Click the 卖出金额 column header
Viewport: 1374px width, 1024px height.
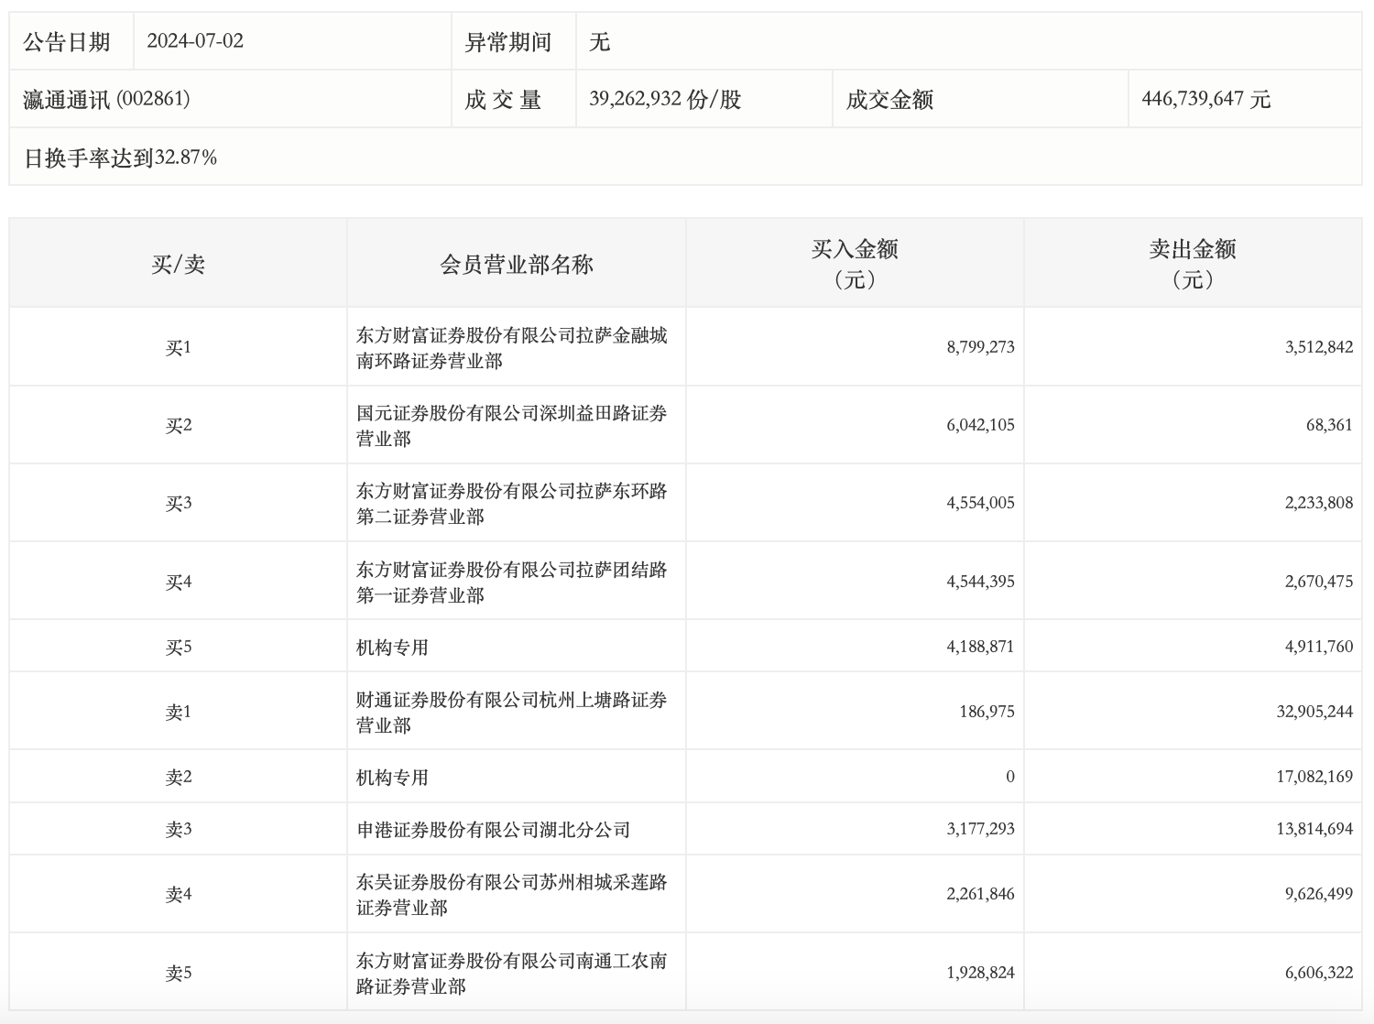(x=1192, y=263)
